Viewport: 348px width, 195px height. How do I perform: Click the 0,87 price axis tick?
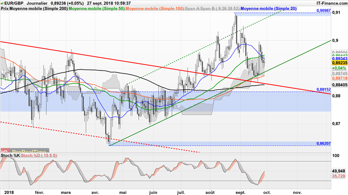click(x=336, y=124)
